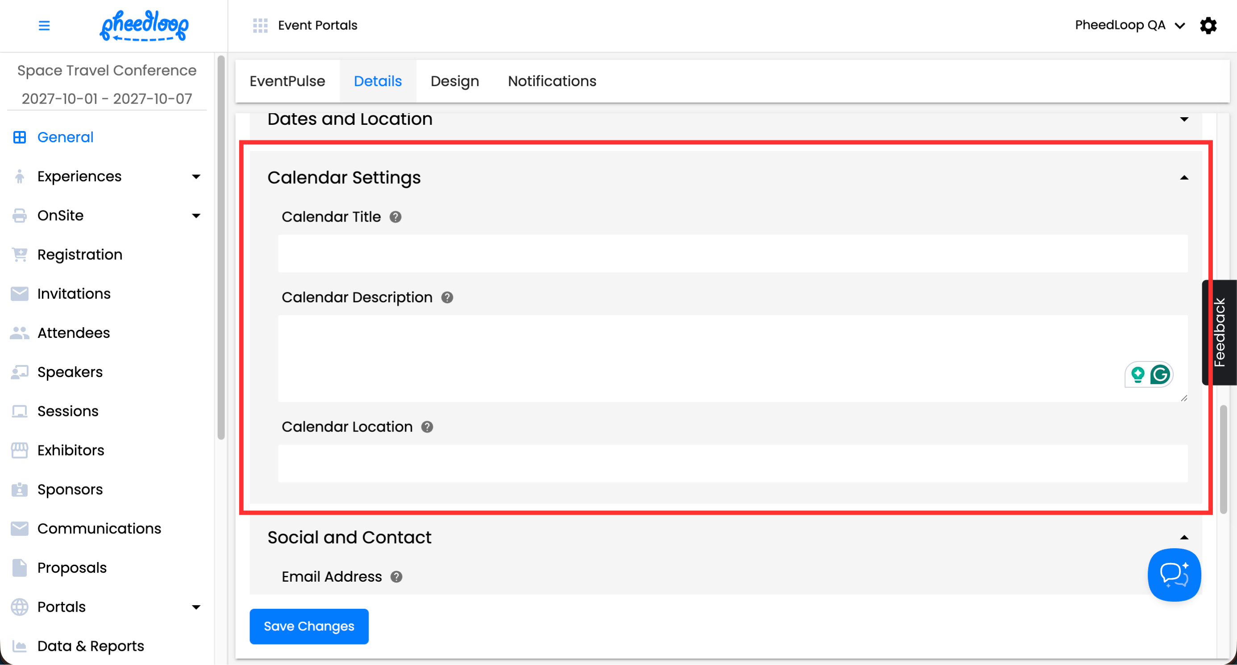The width and height of the screenshot is (1237, 665).
Task: Click the Save Changes button
Action: pos(309,626)
